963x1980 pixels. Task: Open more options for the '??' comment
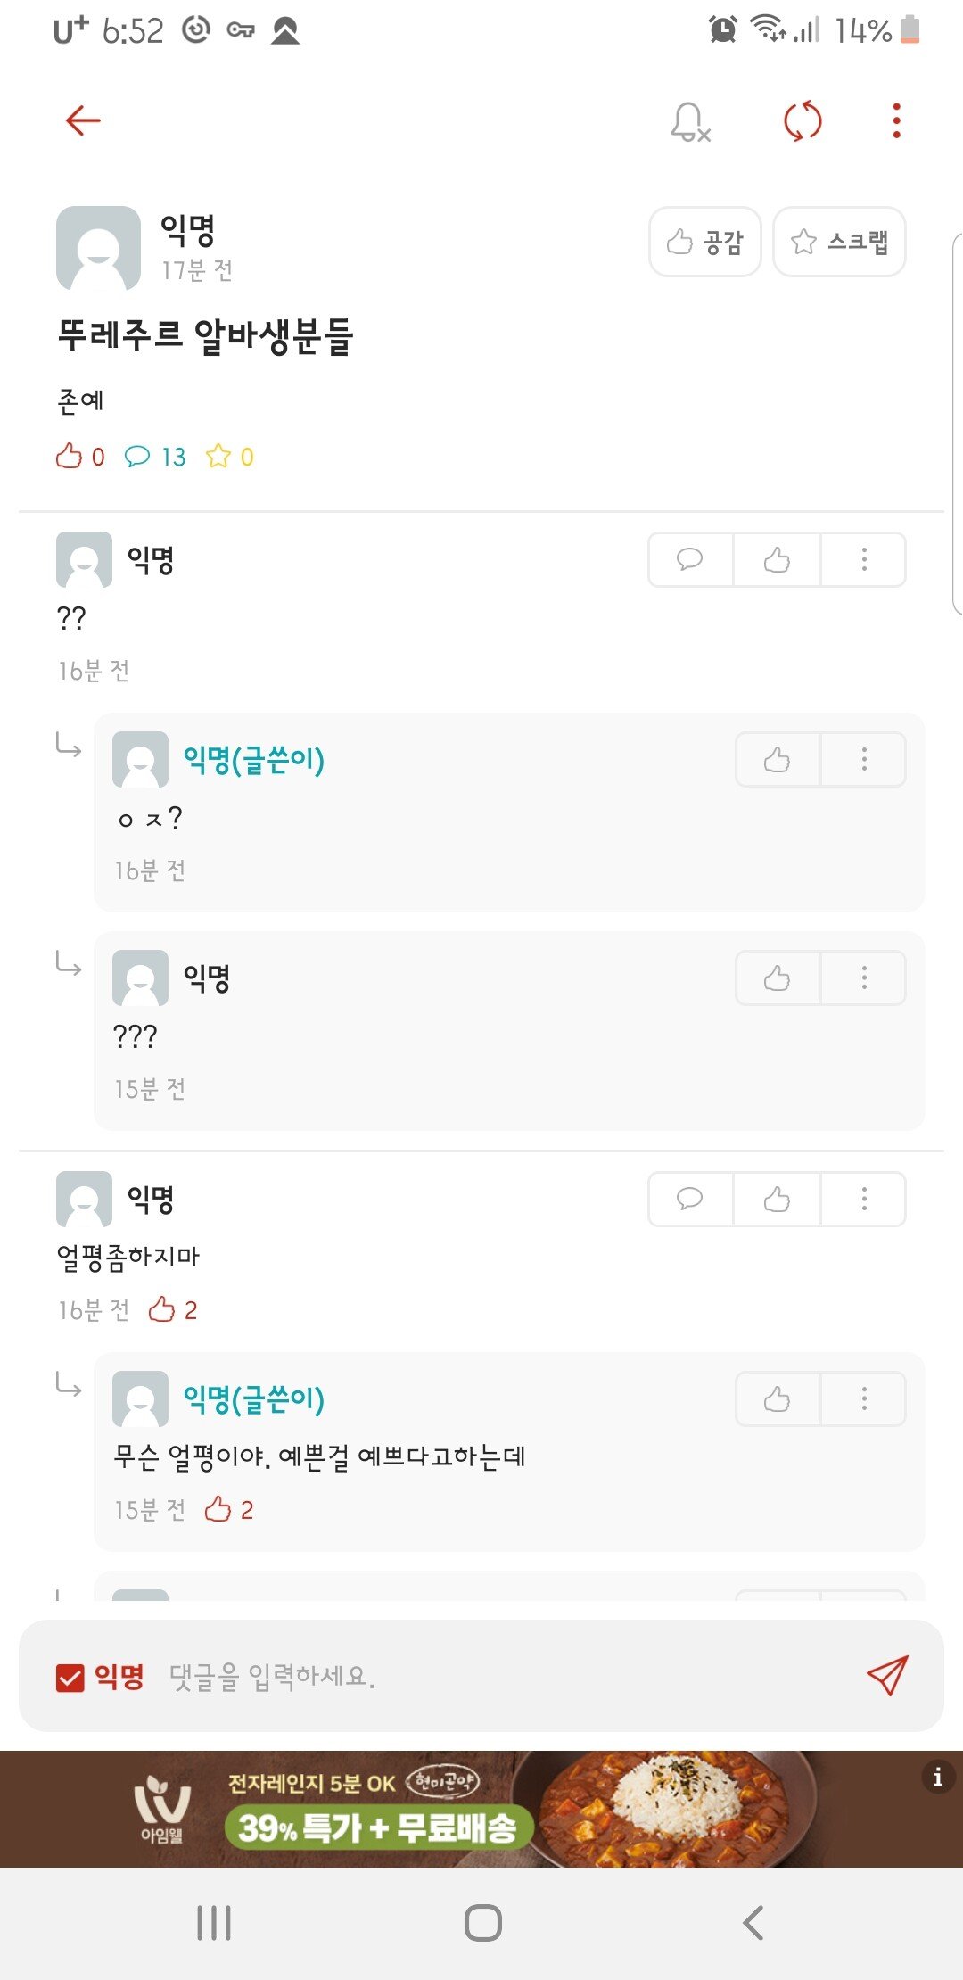[x=863, y=560]
